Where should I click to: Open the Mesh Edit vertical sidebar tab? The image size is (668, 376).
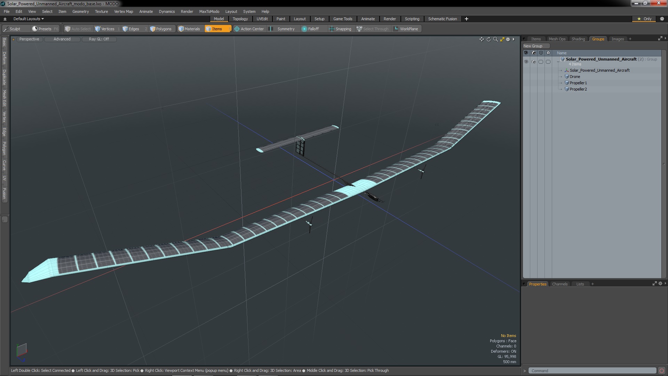(4, 99)
